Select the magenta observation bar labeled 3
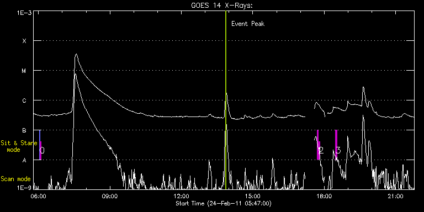 [x=336, y=145]
